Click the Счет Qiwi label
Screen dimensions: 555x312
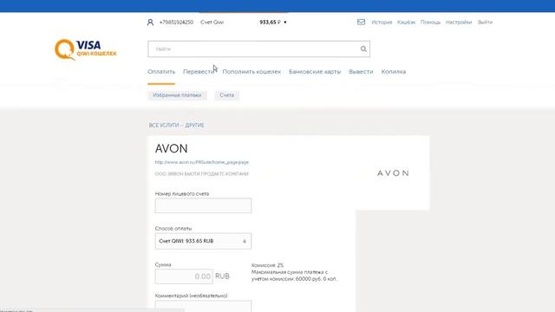point(212,22)
